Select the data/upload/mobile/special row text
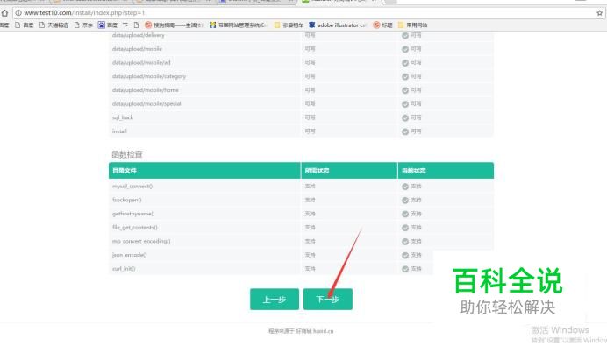 146,103
